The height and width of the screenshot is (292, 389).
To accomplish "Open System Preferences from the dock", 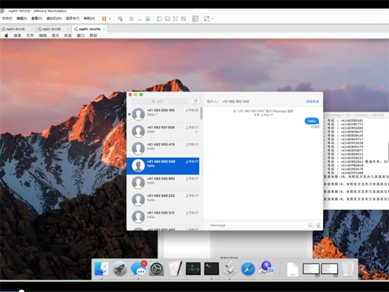I will pyautogui.click(x=156, y=269).
